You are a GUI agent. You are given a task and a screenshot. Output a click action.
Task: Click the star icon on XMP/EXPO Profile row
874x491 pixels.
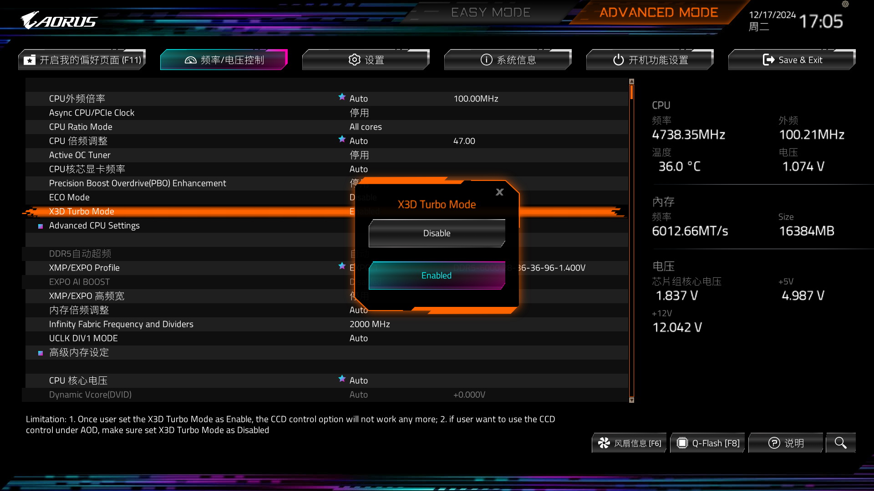[x=342, y=266]
